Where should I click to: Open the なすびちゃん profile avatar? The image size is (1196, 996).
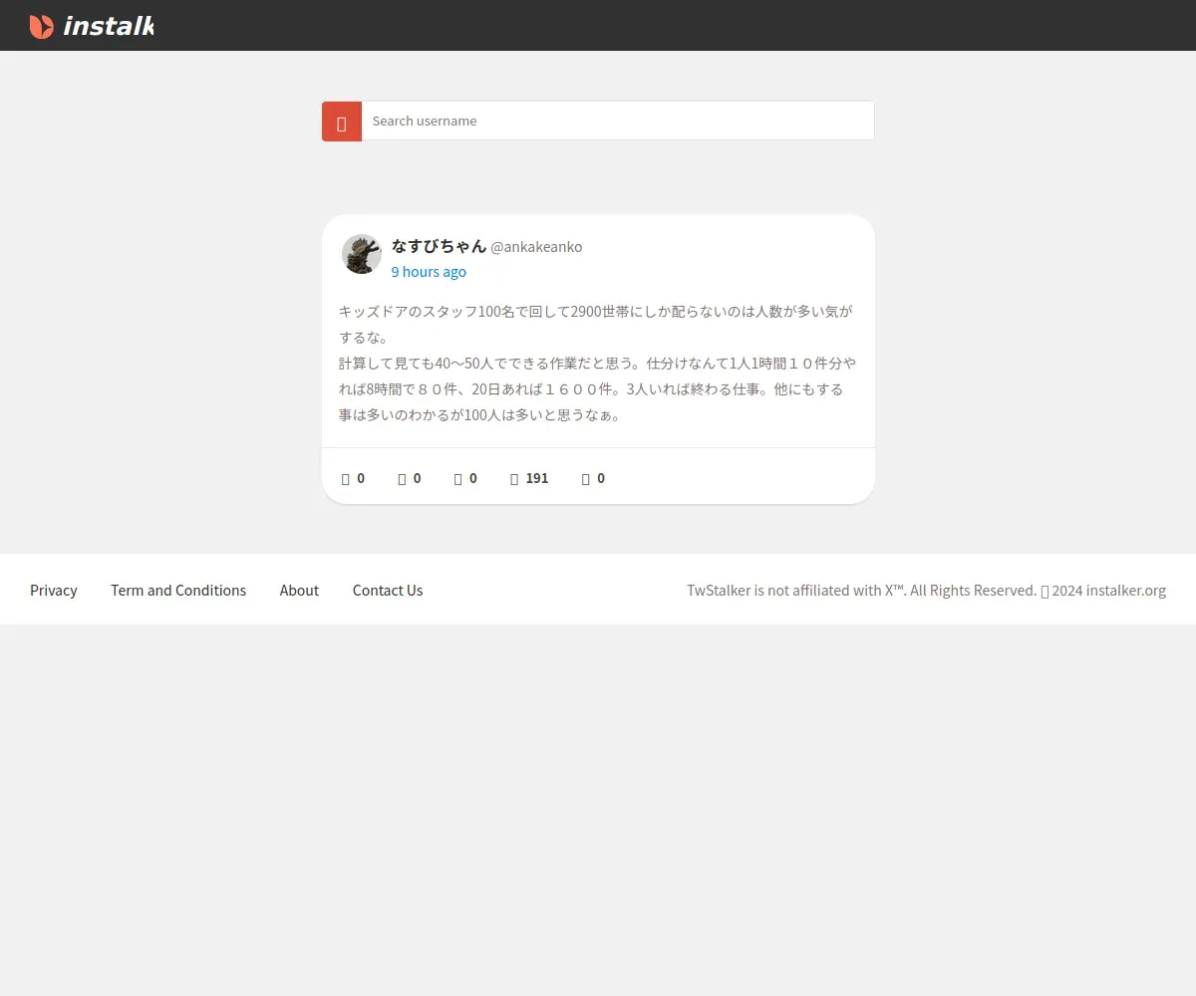tap(362, 254)
